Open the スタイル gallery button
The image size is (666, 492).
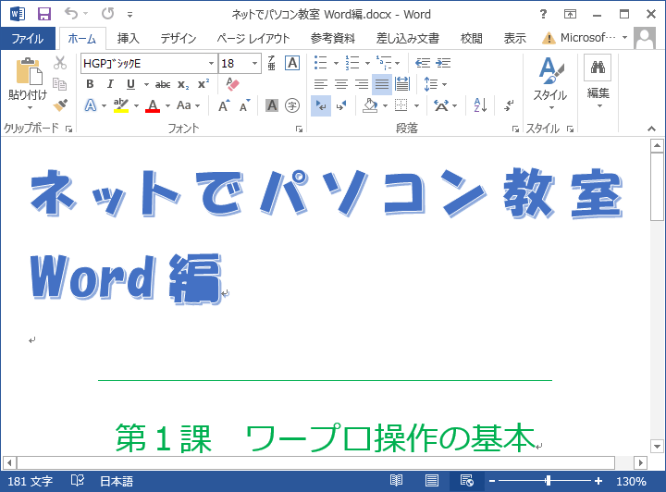(x=550, y=83)
